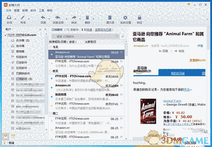Click the 回复 reply toolbar icon

[x=43, y=18]
